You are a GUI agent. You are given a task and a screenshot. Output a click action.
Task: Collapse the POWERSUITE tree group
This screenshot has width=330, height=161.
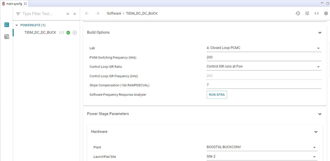click(x=17, y=25)
